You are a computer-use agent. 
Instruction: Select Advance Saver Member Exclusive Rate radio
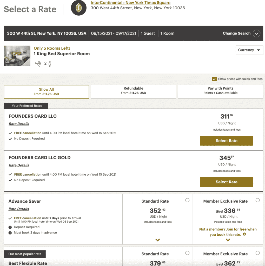257,200
